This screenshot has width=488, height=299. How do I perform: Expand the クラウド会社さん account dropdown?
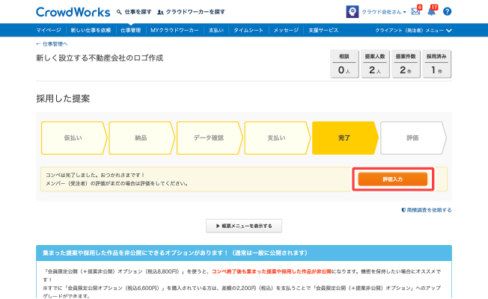pyautogui.click(x=385, y=12)
